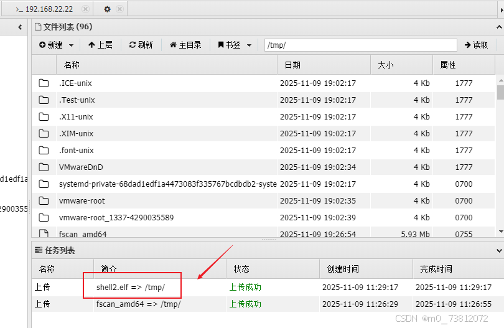Image resolution: width=504 pixels, height=328 pixels.
Task: Click the systemd-private-68dad1edf1a folder name
Action: pyautogui.click(x=168, y=184)
